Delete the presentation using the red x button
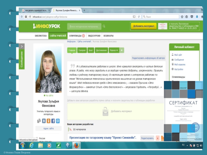Screen dimensions: 207x155 coord(158,138)
